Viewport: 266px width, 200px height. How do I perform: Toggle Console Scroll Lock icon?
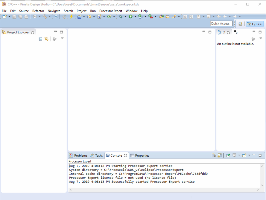[220, 155]
